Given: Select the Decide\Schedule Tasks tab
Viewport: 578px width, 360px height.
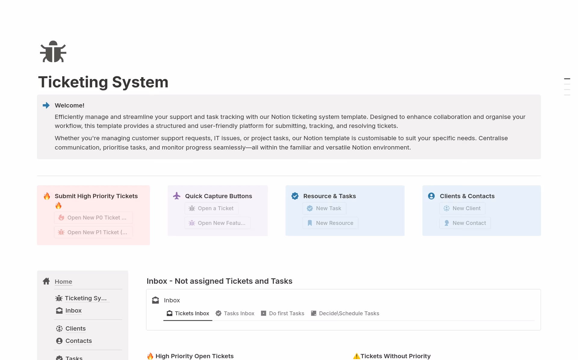Looking at the screenshot, I should [x=345, y=313].
